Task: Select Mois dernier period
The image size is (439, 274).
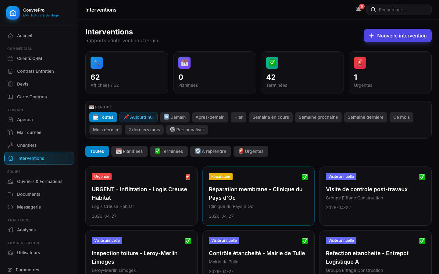Action: pos(106,130)
